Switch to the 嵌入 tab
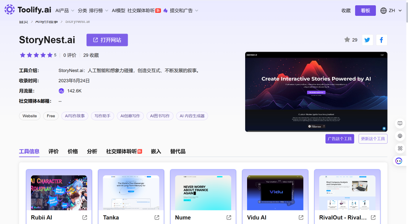This screenshot has width=408, height=224. (x=156, y=152)
